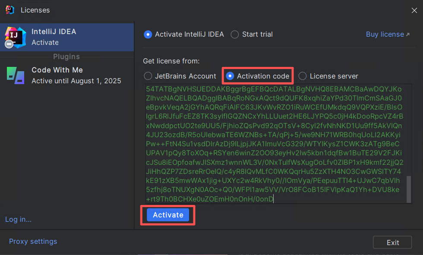The width and height of the screenshot is (423, 255).
Task: Open Proxy settings
Action: tap(33, 241)
